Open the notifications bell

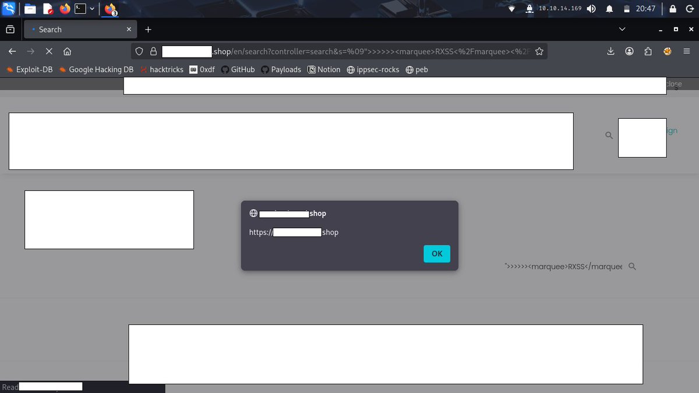pyautogui.click(x=609, y=9)
